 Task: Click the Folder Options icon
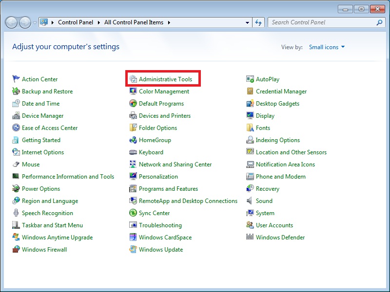click(x=133, y=128)
